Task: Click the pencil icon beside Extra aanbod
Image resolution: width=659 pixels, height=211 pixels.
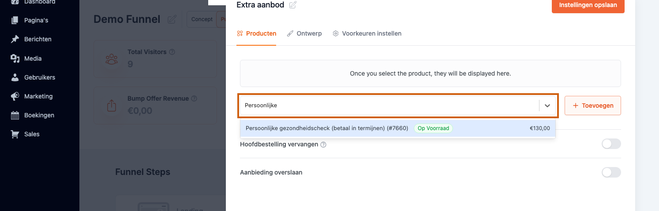Action: click(x=293, y=5)
